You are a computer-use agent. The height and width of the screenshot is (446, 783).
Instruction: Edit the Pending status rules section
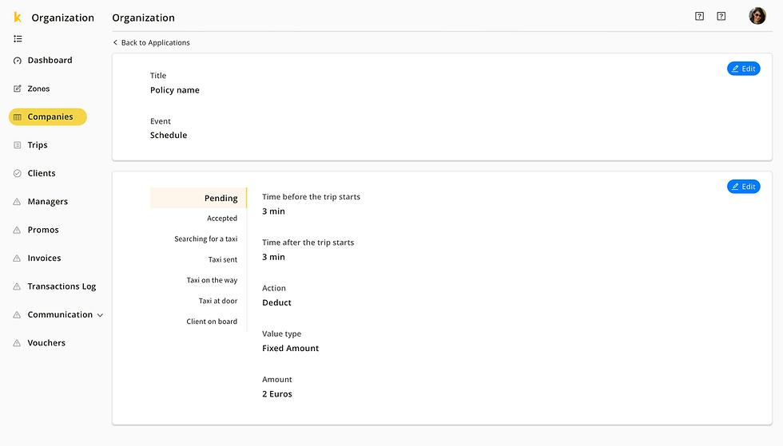[x=743, y=187]
